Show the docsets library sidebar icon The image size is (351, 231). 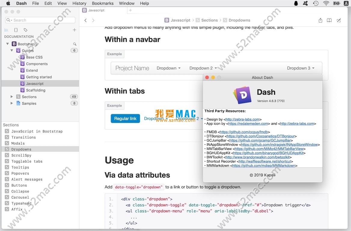[x=6, y=30]
